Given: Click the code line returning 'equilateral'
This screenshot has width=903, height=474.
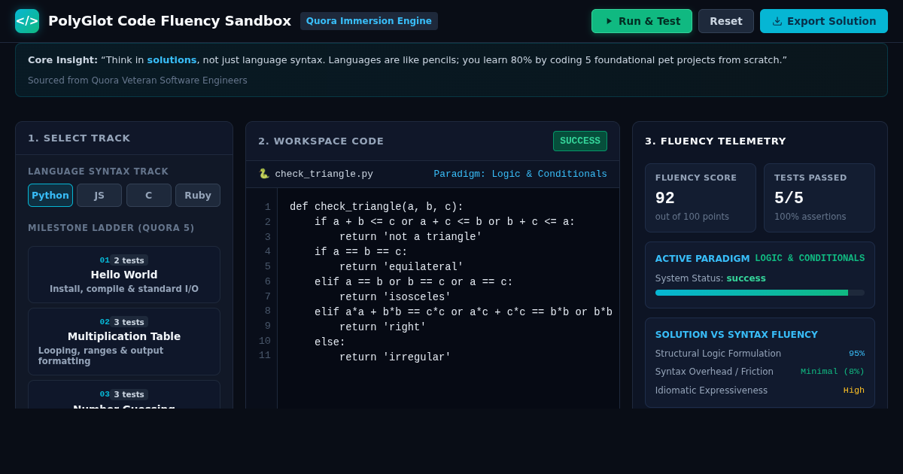Looking at the screenshot, I should coord(401,267).
